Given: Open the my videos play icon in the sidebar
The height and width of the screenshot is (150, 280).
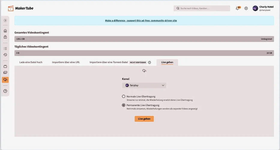Looking at the screenshot, I should tap(5, 73).
